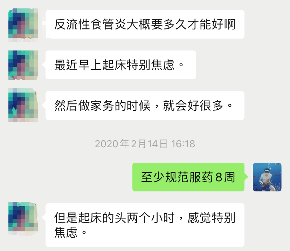
Task: Open sender avatar beside 反流性食管炎 message
Action: [23, 25]
